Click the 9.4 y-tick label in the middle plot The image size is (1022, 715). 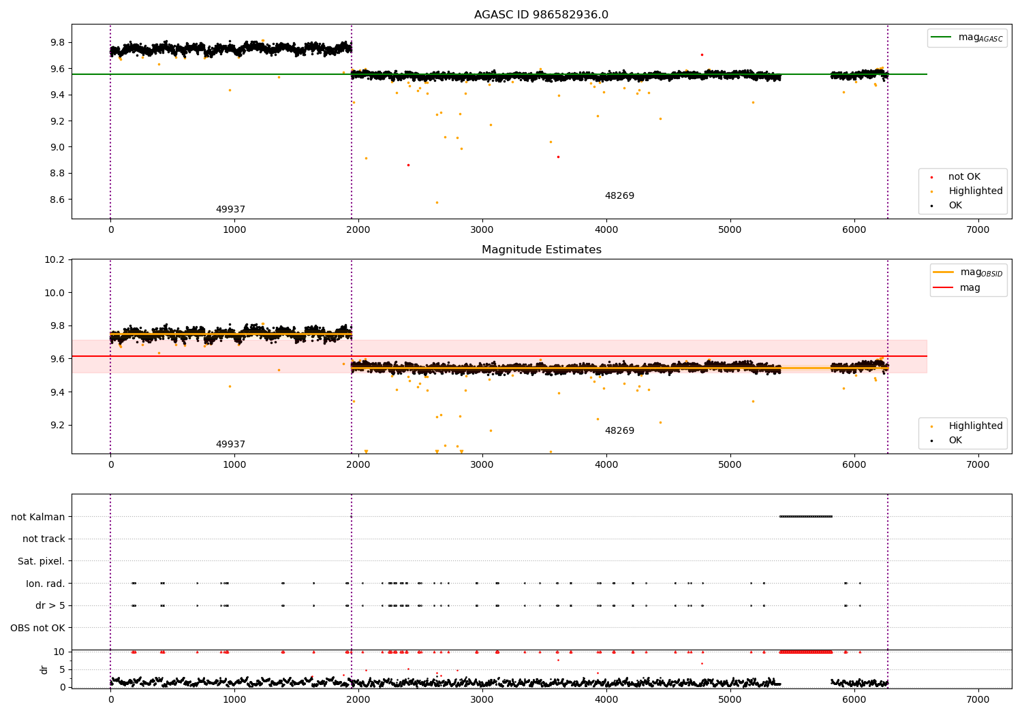click(58, 392)
